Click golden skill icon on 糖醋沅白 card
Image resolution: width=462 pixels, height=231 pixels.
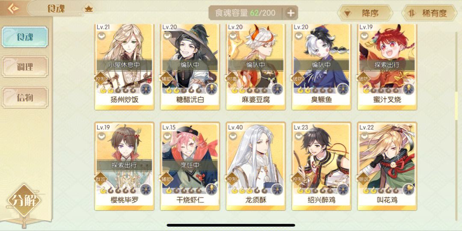[211, 89]
